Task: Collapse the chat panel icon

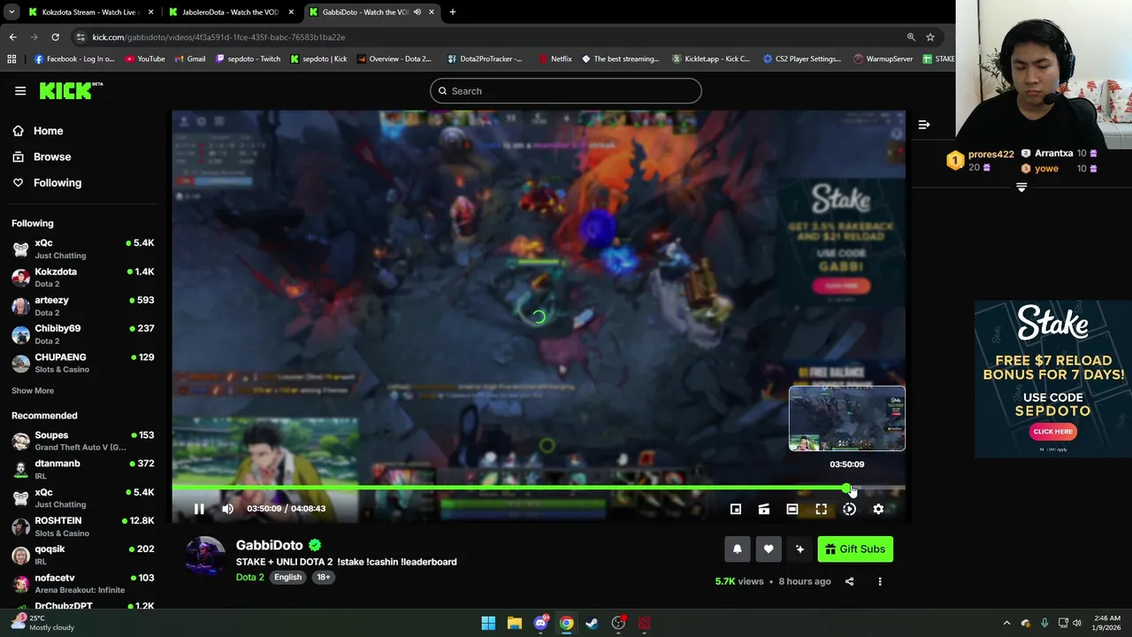Action: [924, 125]
